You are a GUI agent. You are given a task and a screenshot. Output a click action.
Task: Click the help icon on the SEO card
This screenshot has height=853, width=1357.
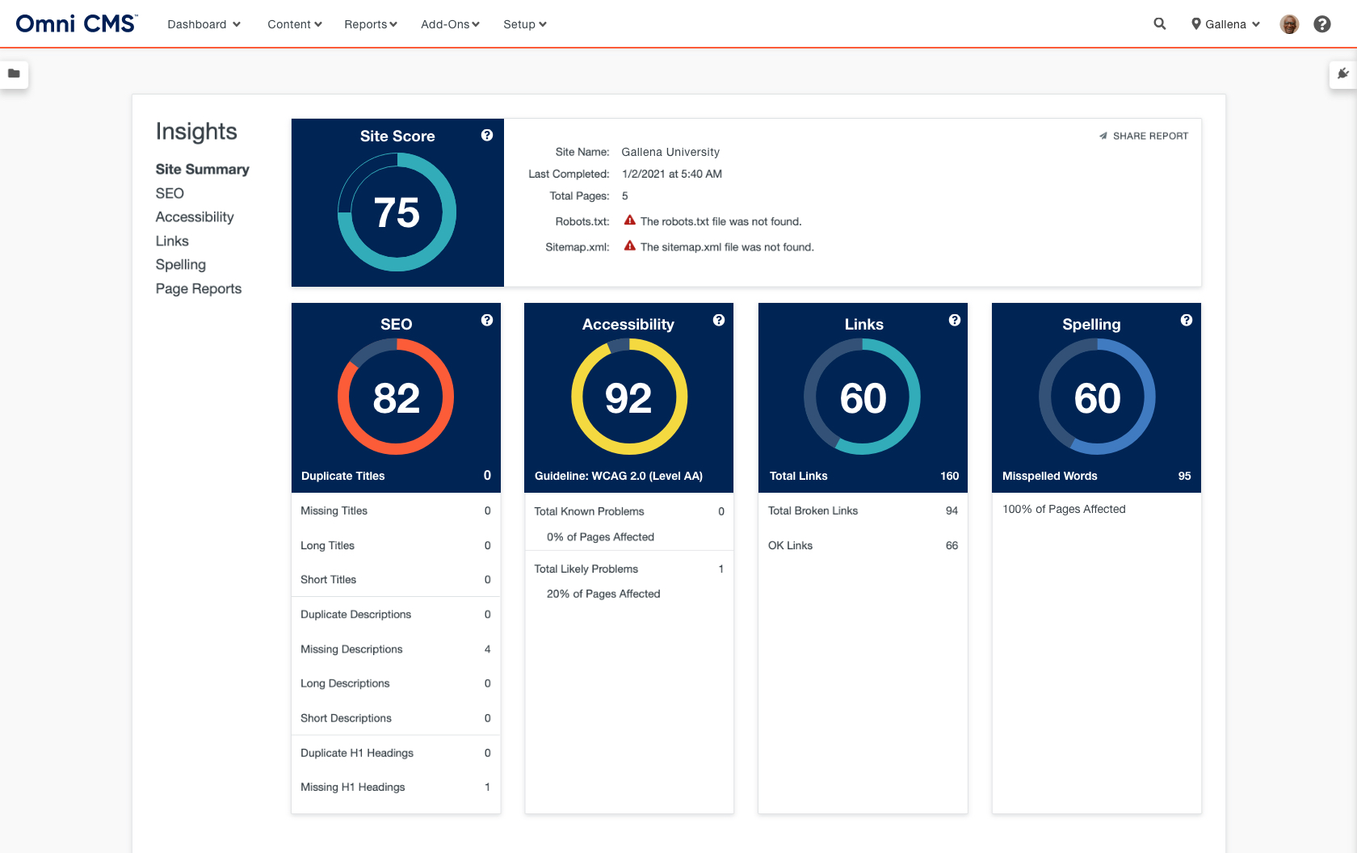[487, 321]
